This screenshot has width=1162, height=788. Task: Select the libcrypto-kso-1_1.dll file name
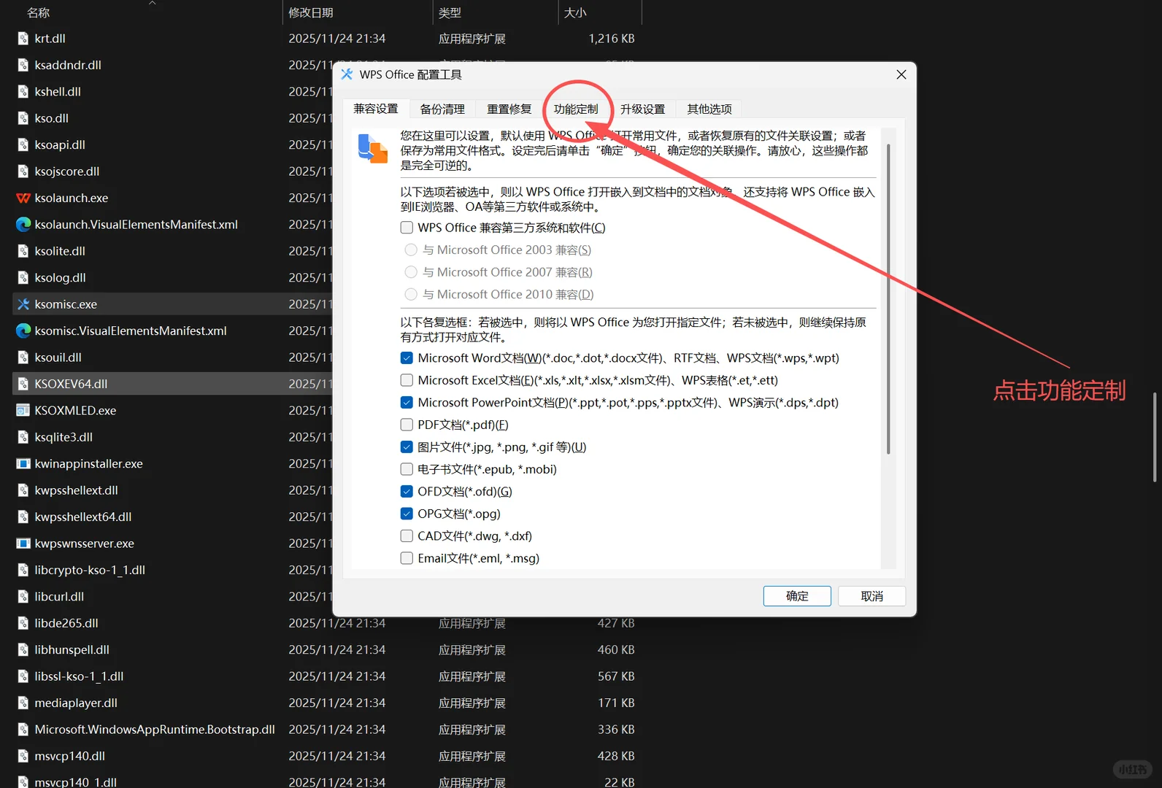pos(90,570)
